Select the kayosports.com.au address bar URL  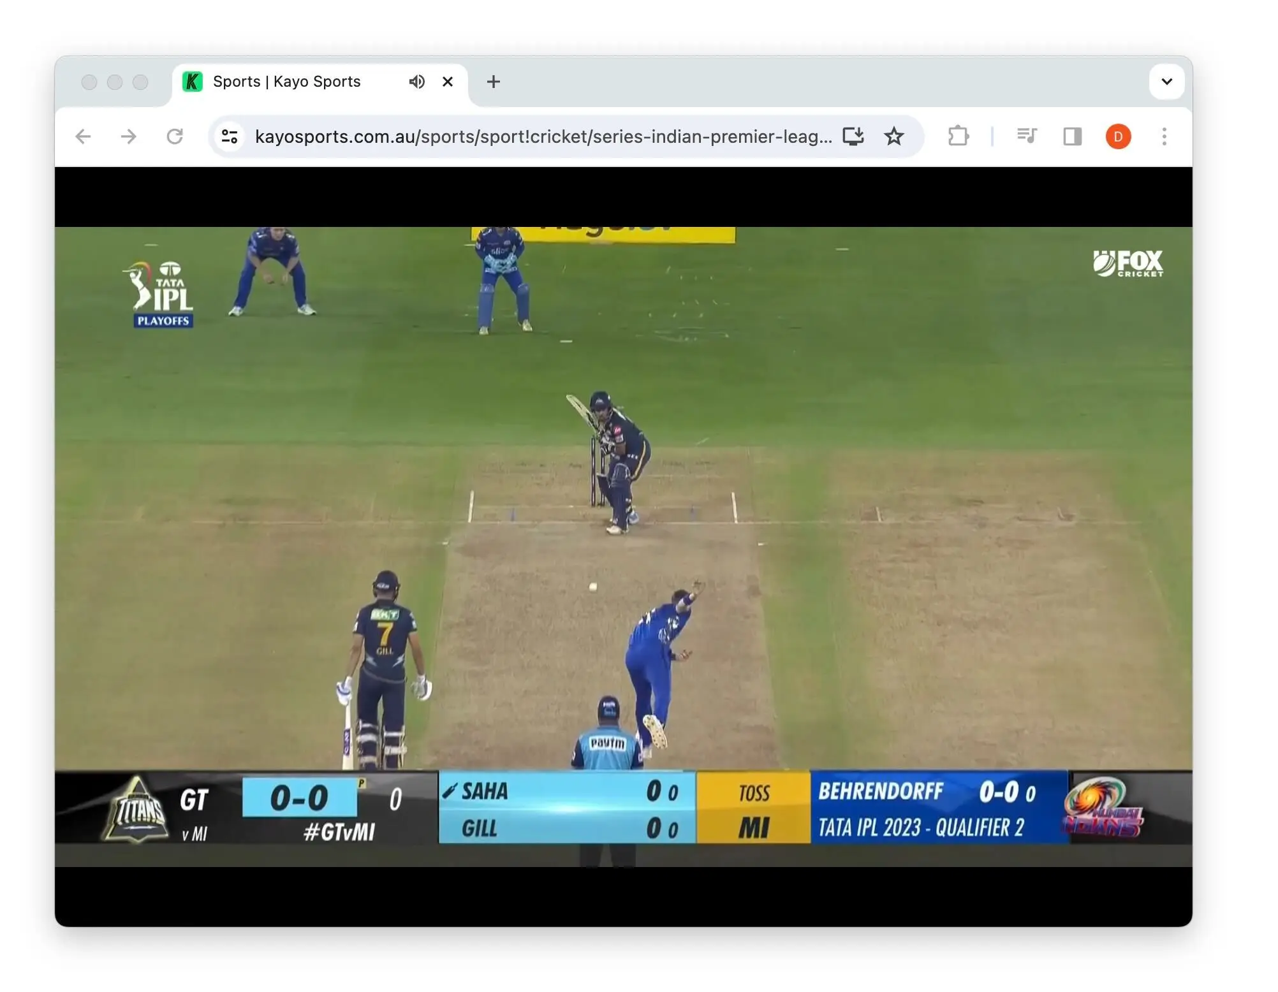(543, 136)
